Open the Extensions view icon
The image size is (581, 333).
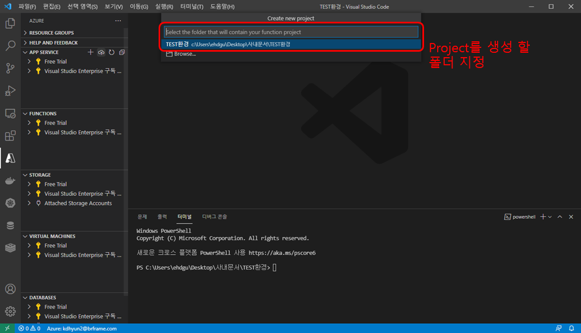10,136
